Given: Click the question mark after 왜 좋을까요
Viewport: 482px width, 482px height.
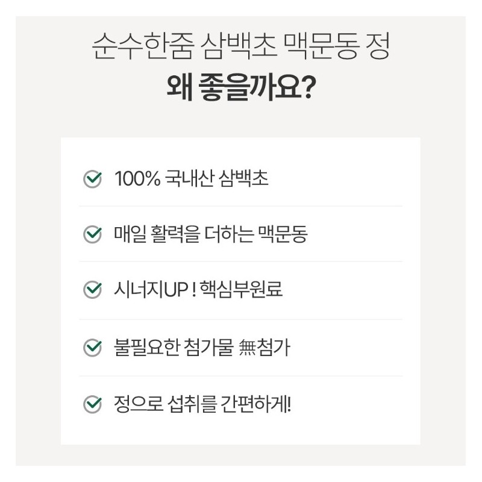Looking at the screenshot, I should point(308,87).
